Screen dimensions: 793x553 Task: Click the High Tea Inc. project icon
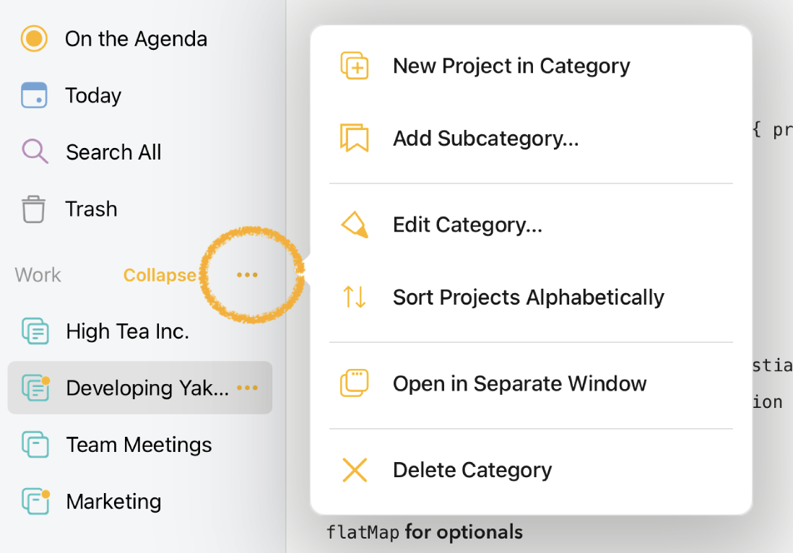35,331
